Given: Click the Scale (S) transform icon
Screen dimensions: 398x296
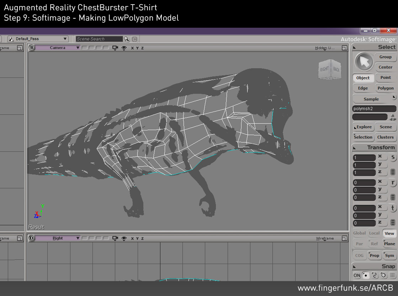Looking at the screenshot, I should [393, 157].
